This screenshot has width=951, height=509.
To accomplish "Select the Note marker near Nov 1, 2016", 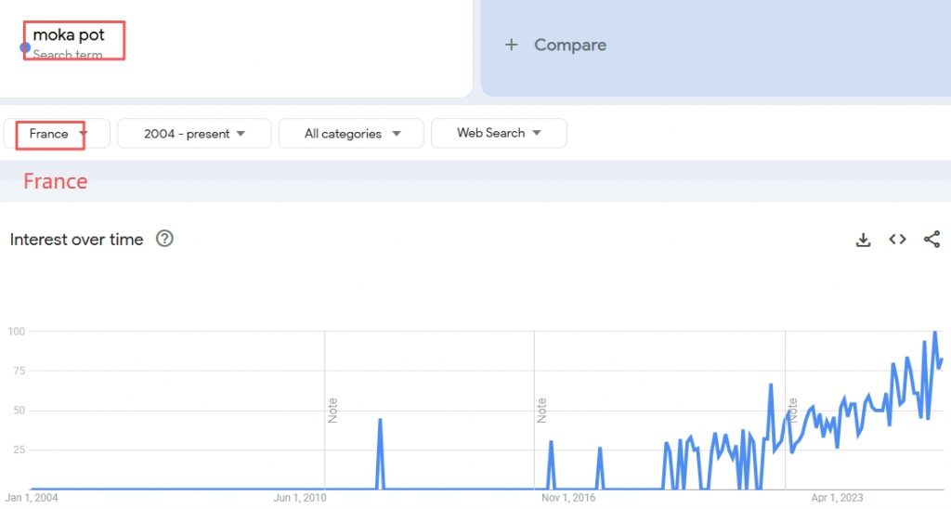I will [541, 410].
